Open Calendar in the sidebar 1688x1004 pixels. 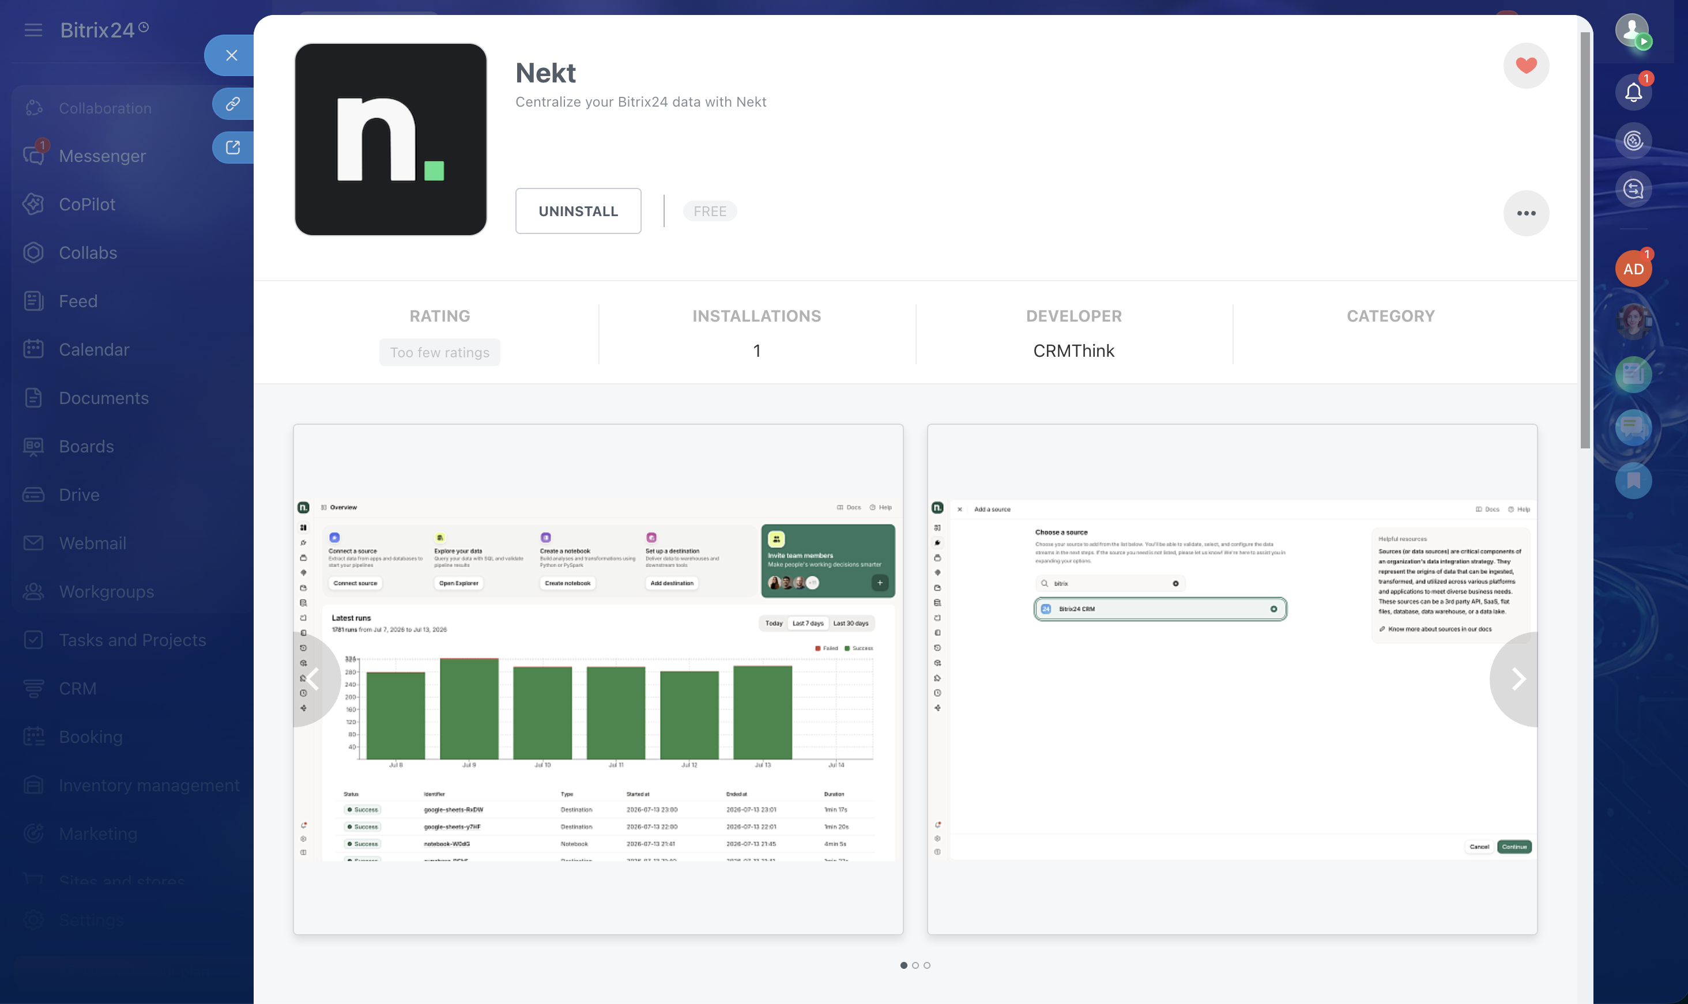tap(93, 349)
